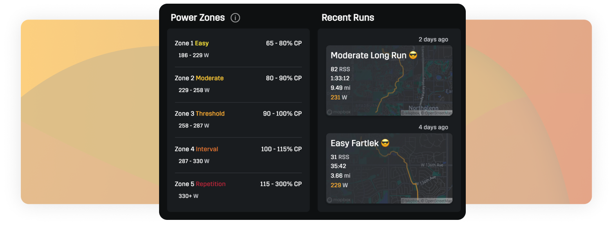Click the 231 W power value
Screen dimensions: 613x226
click(x=339, y=97)
